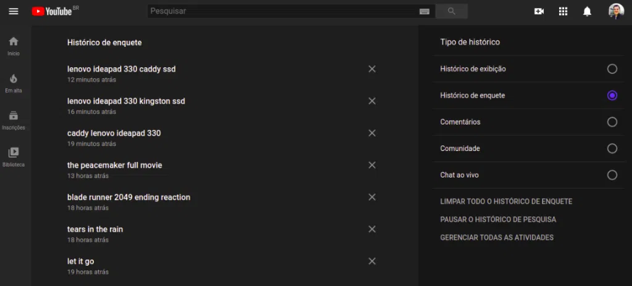632x286 pixels.
Task: Go to Início in sidebar
Action: [x=14, y=46]
